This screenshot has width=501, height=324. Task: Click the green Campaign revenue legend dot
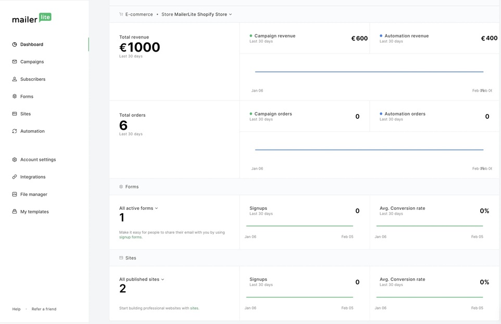coord(251,36)
